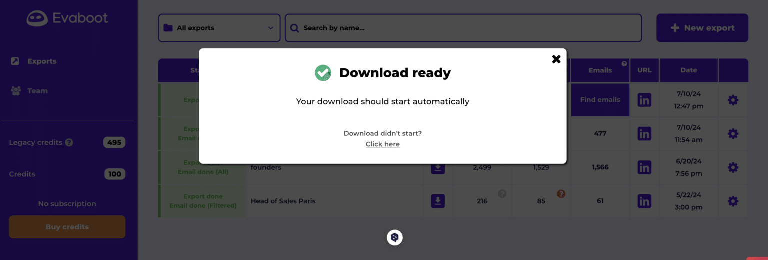Open the Exports section in sidebar

(x=42, y=61)
